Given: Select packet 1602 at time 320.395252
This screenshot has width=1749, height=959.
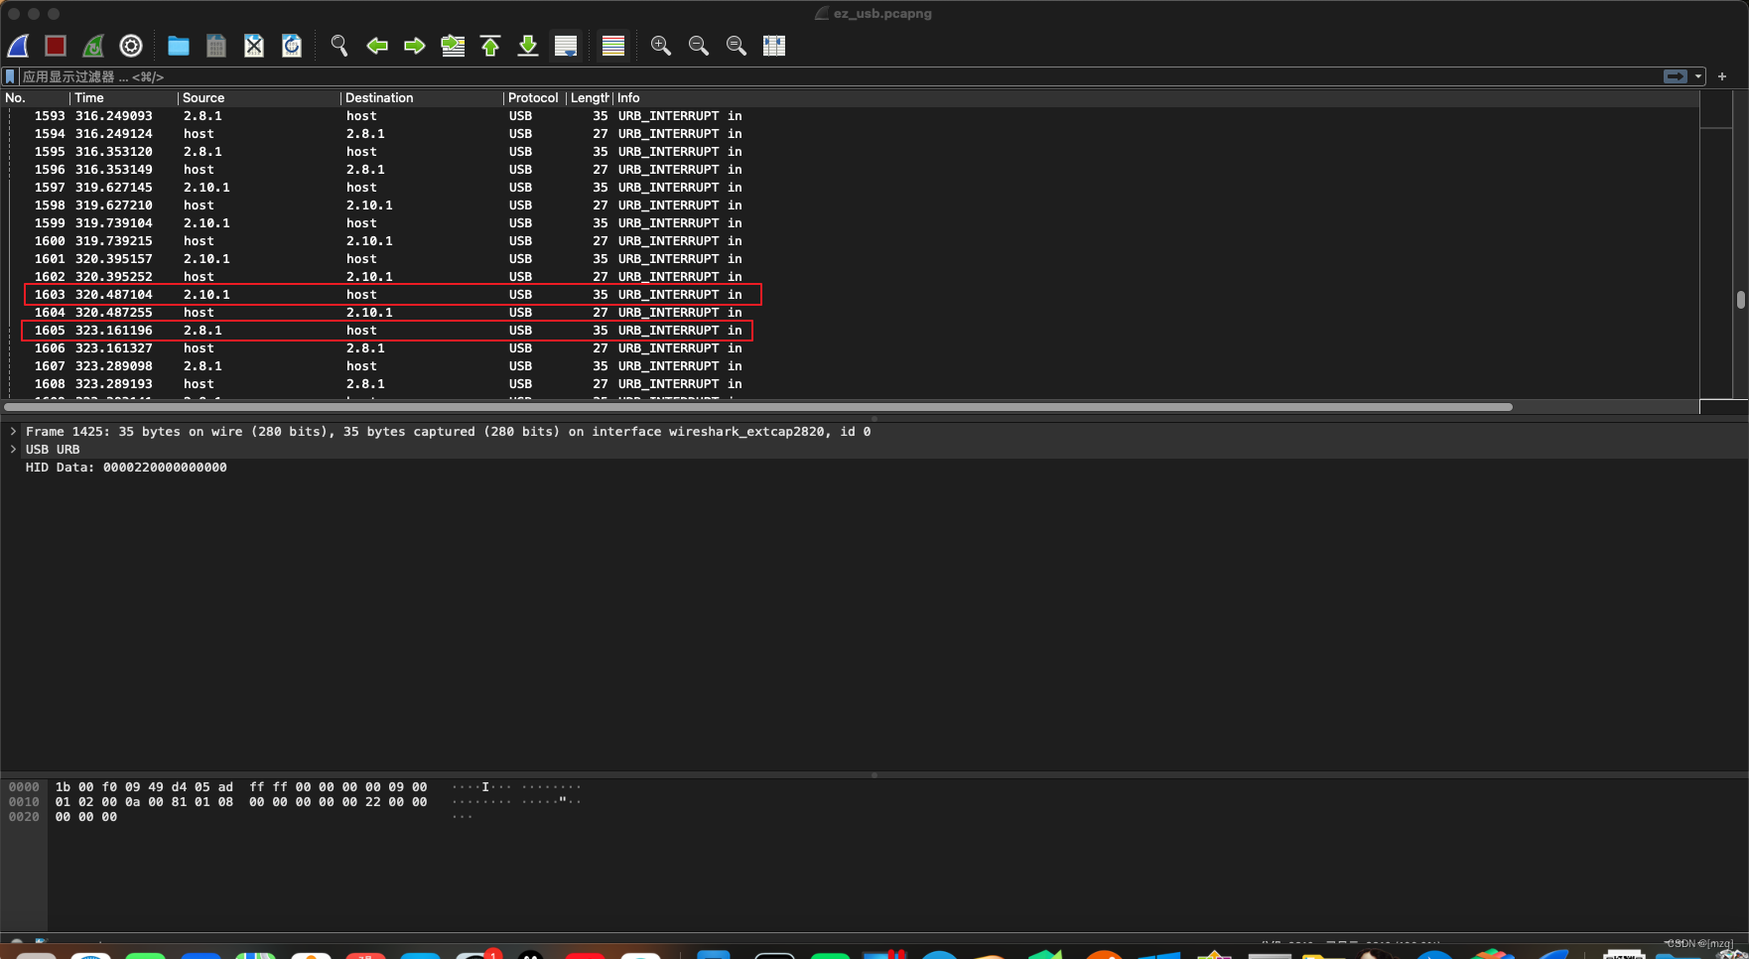Looking at the screenshot, I should click(x=850, y=277).
